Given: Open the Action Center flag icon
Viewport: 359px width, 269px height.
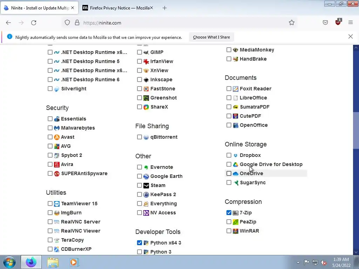Looking at the screenshot, I should [306, 262].
